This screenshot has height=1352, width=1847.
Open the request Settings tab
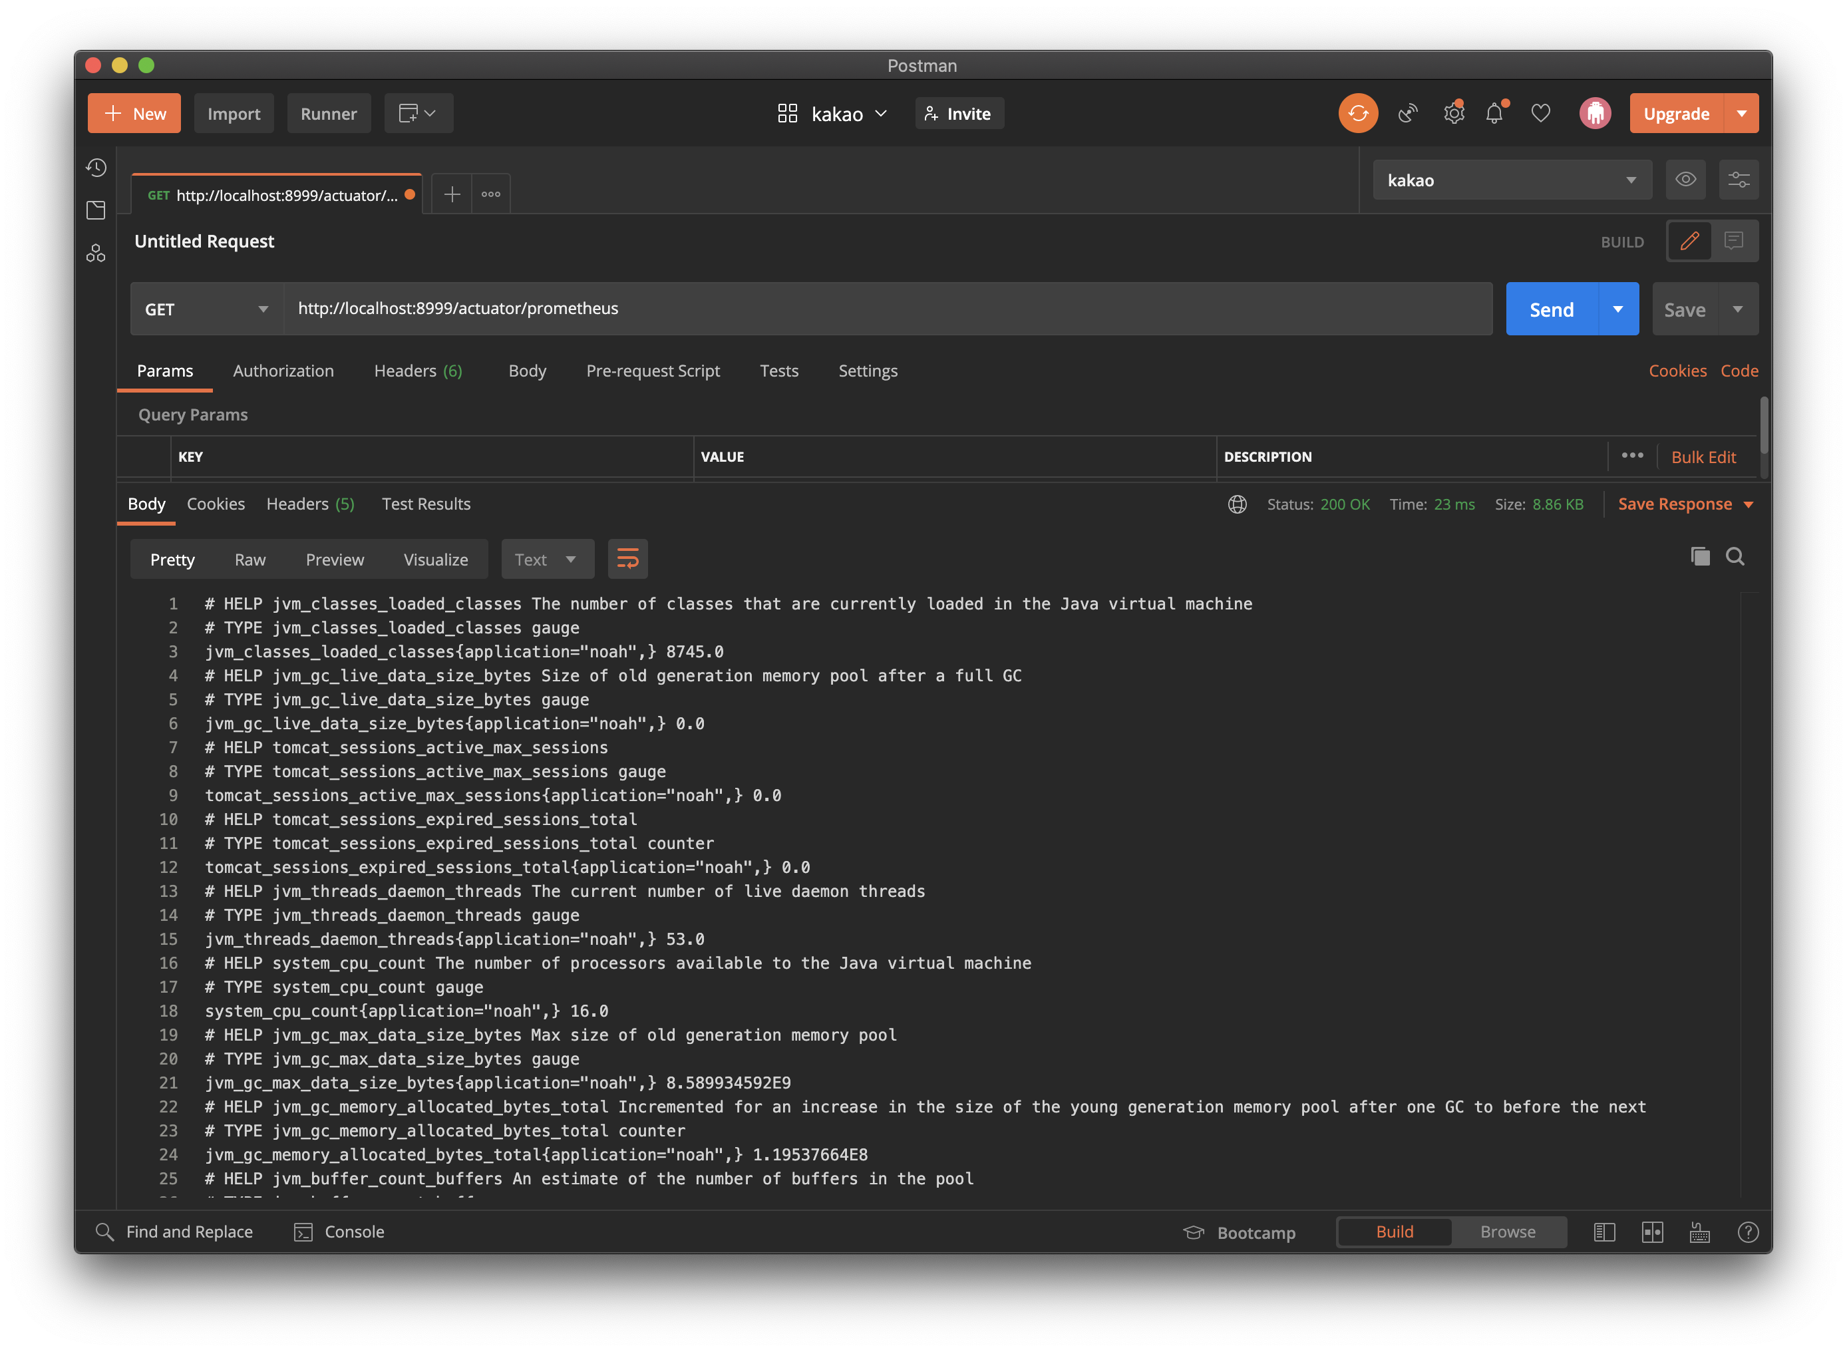[868, 371]
